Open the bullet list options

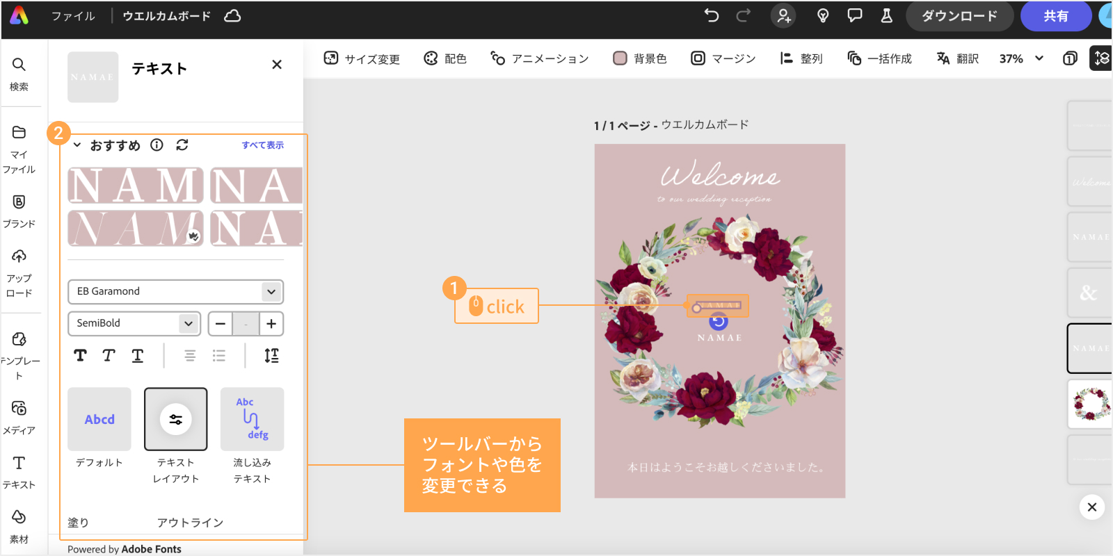point(219,356)
